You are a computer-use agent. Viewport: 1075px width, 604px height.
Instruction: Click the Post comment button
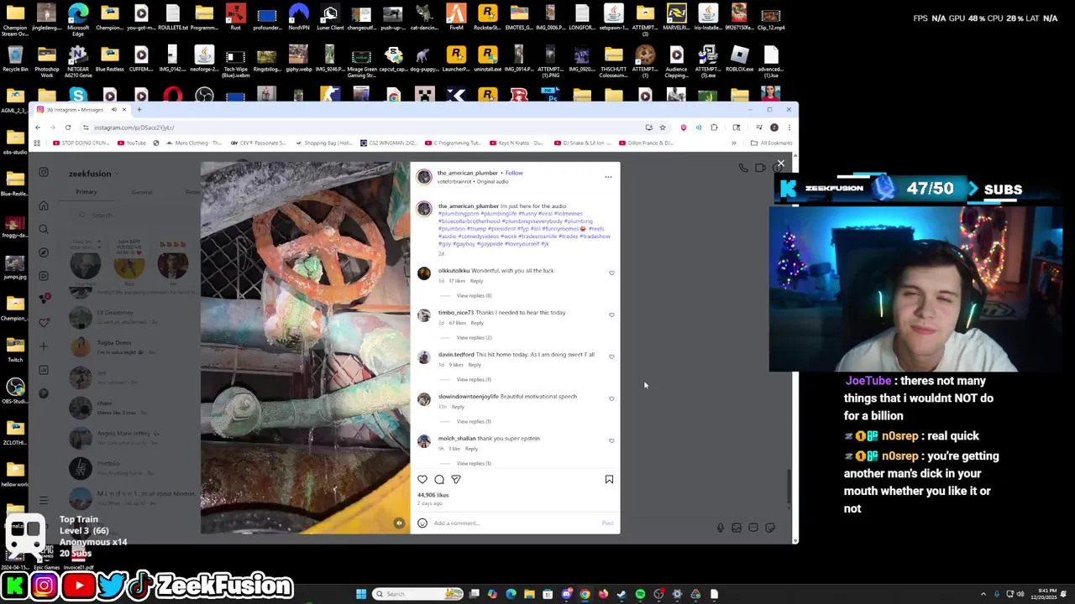point(607,523)
